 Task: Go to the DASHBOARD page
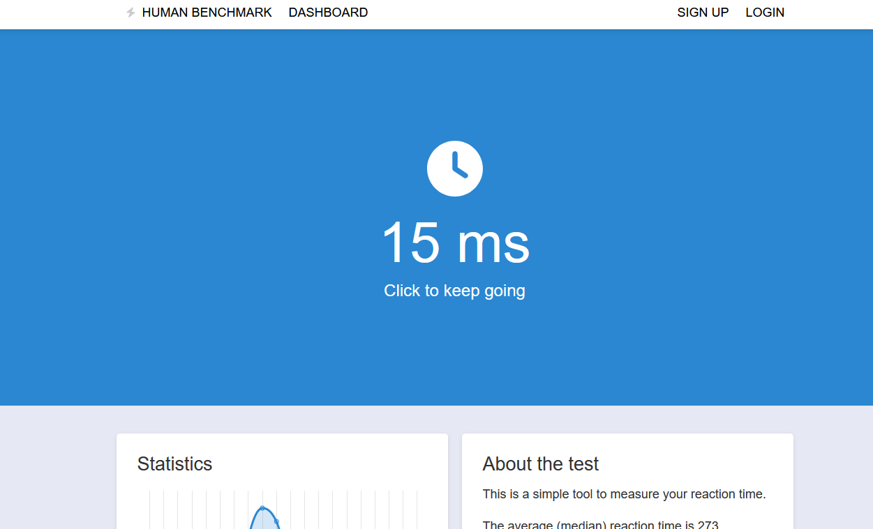click(x=328, y=13)
